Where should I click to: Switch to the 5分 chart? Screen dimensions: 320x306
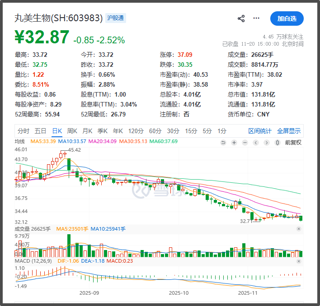click(207, 131)
